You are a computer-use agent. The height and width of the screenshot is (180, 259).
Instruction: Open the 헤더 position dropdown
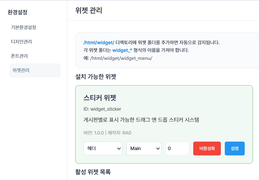coord(103,148)
